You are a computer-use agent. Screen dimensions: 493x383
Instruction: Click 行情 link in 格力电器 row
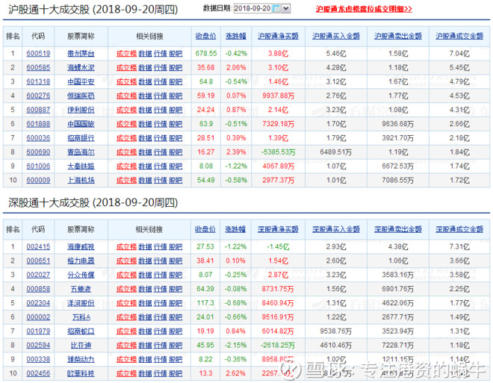pyautogui.click(x=161, y=261)
